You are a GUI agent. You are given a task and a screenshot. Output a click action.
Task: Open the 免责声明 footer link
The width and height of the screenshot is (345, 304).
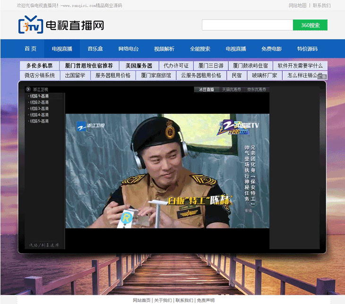[206, 300]
